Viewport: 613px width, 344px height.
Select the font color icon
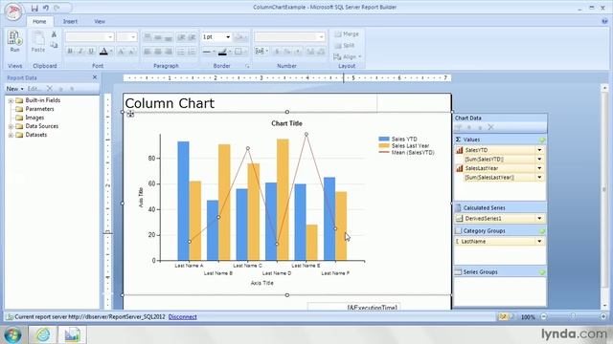coord(103,51)
